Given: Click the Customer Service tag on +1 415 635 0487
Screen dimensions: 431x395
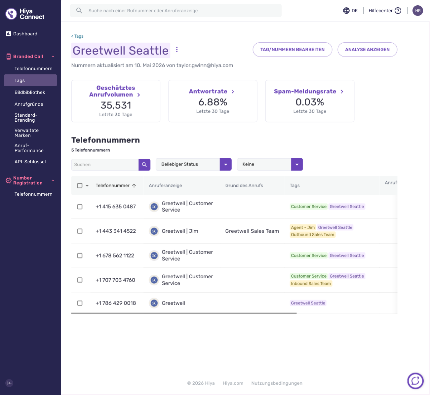Looking at the screenshot, I should [309, 207].
